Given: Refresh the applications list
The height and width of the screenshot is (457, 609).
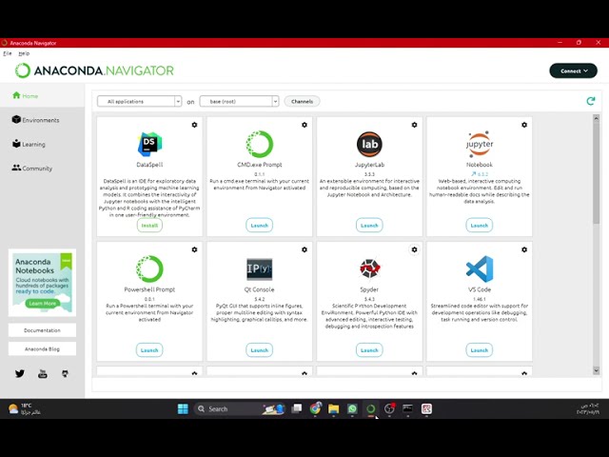Looking at the screenshot, I should click(591, 101).
